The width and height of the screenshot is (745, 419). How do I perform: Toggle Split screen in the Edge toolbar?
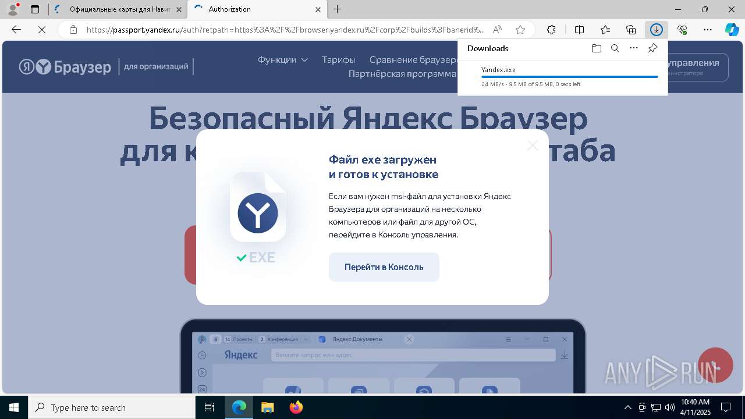[580, 30]
